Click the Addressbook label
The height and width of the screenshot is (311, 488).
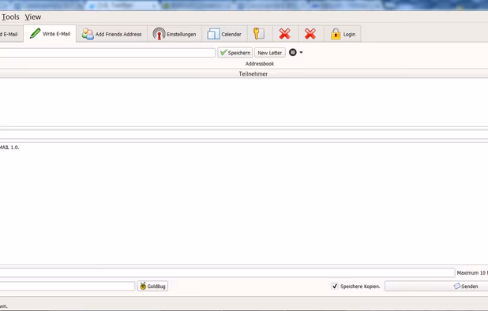pos(260,63)
